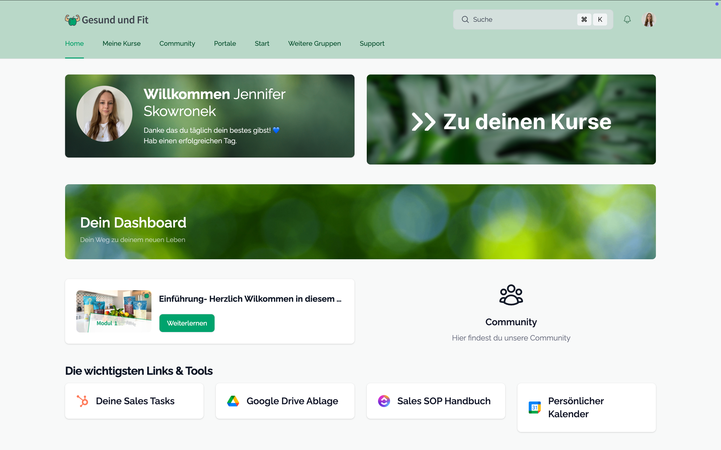The width and height of the screenshot is (721, 450).
Task: Click the HubSpot Sales Tasks icon
Action: [83, 401]
